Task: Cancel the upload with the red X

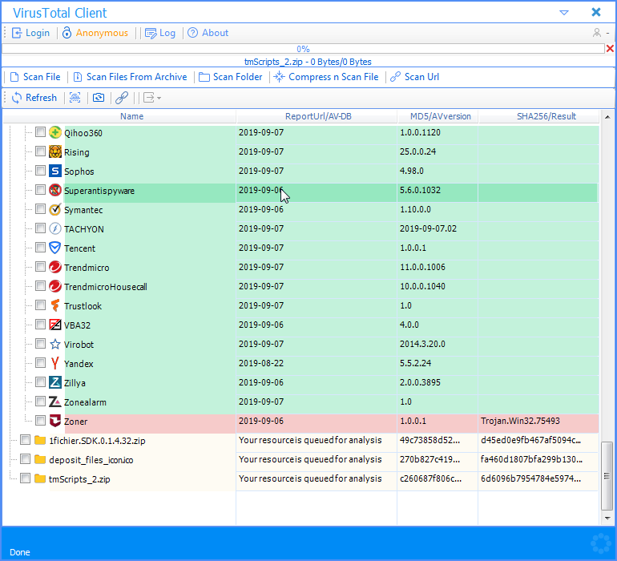Action: (610, 48)
